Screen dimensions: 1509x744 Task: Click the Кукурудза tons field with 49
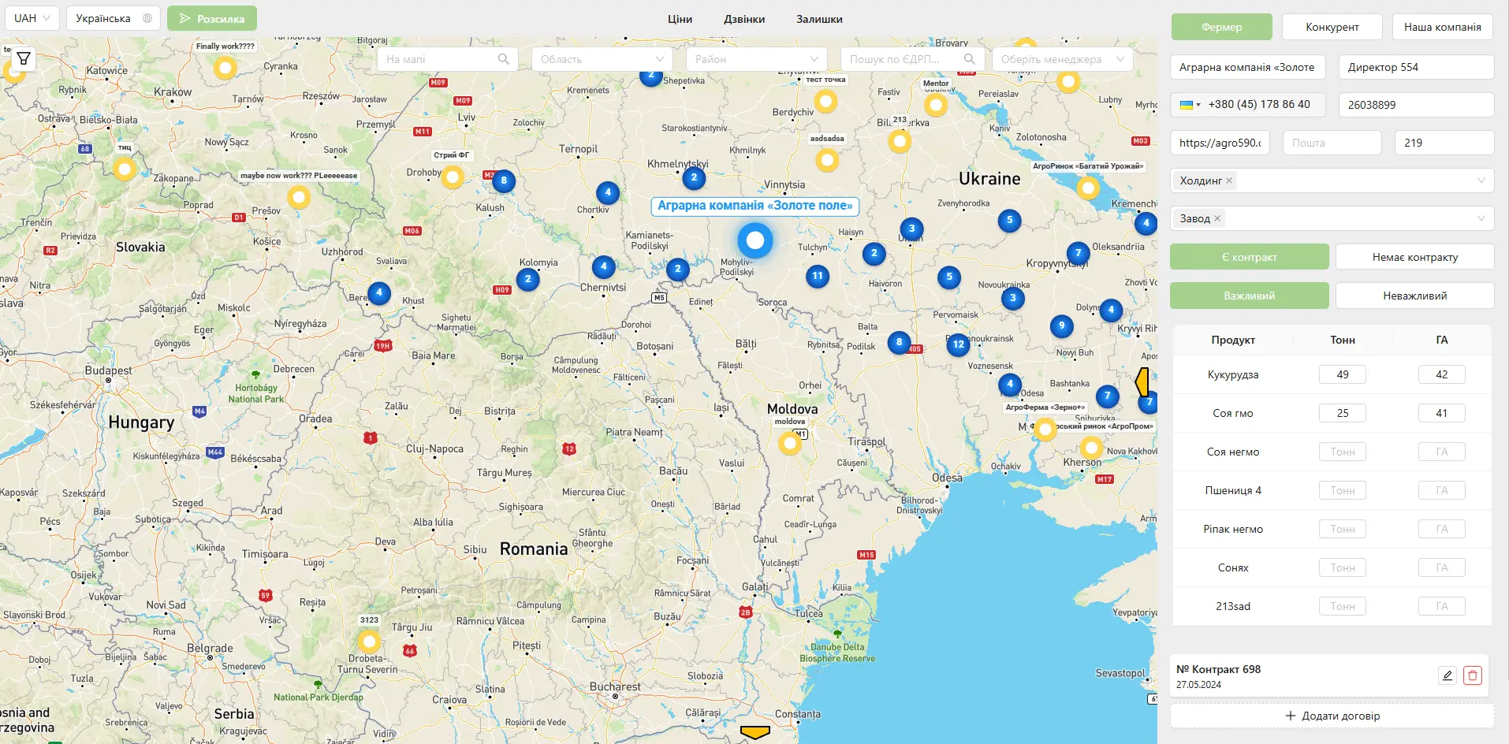click(1343, 374)
